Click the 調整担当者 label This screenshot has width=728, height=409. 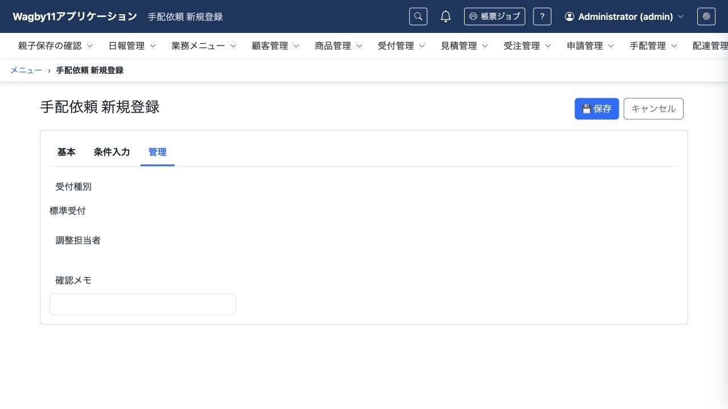pos(78,240)
